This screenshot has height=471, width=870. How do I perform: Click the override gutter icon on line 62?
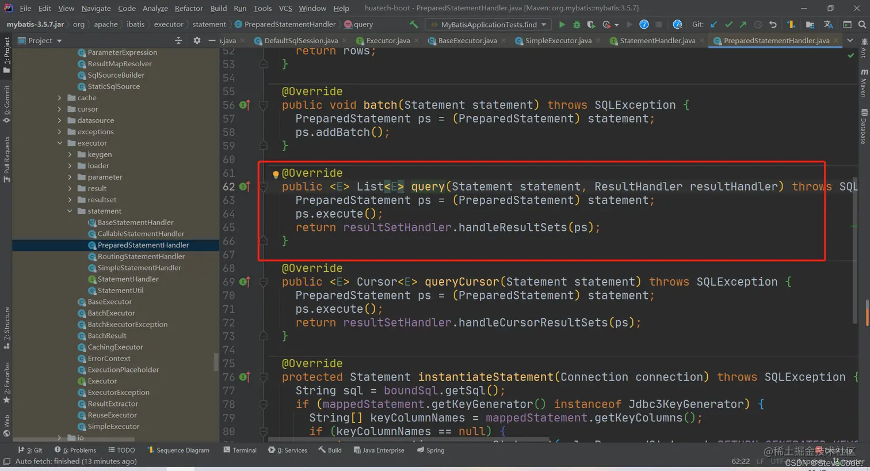pyautogui.click(x=244, y=187)
